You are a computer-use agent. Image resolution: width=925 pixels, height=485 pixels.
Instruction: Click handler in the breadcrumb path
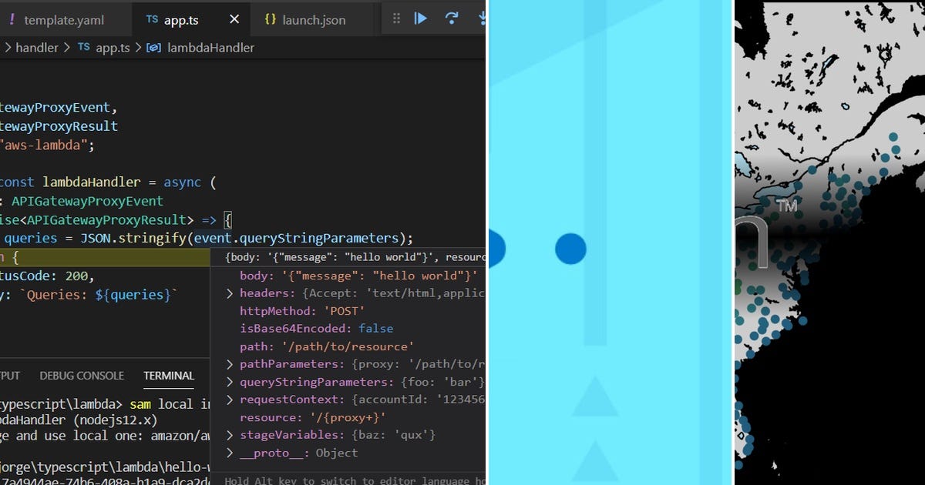coord(37,47)
